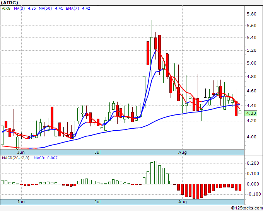
Task: Click the Jul label on price chart axis
Action: tap(98, 153)
